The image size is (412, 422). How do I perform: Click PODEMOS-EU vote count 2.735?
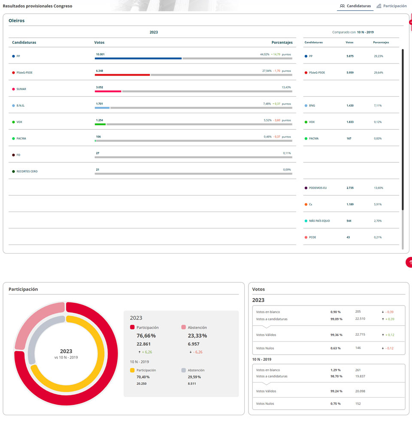(350, 188)
